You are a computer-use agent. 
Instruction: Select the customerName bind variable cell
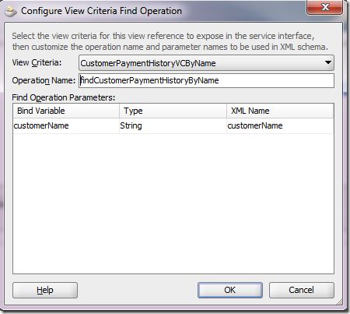point(66,126)
